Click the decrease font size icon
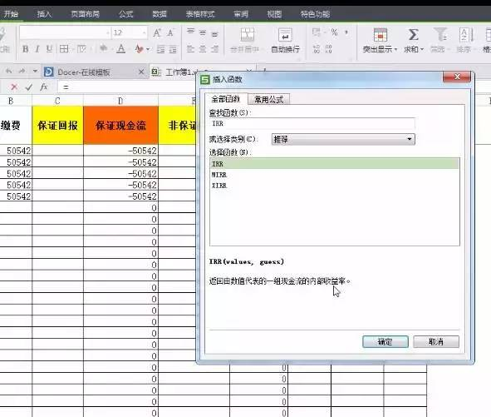This screenshot has width=491, height=417. (x=170, y=32)
